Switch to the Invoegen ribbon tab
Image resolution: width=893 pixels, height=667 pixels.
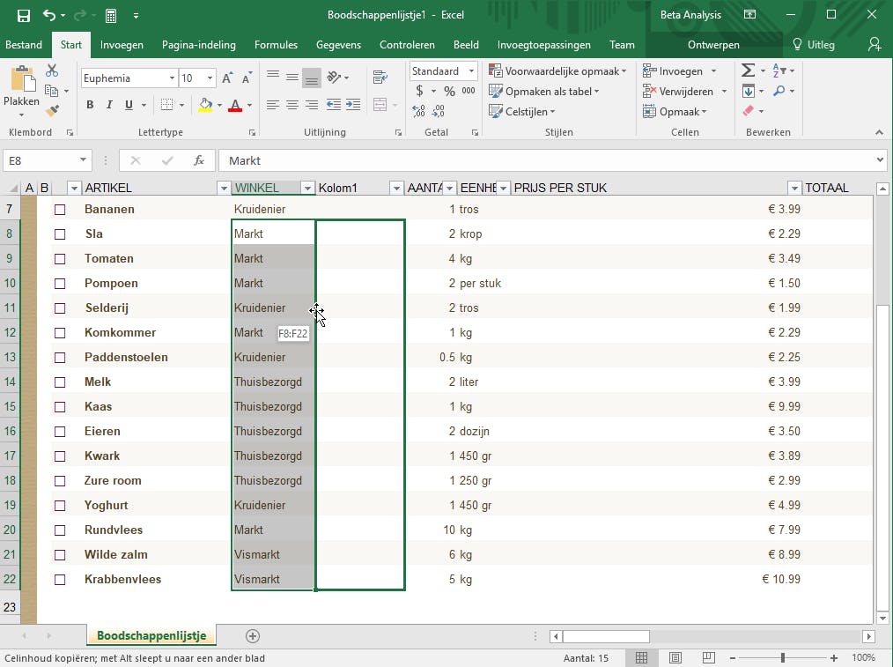click(122, 45)
